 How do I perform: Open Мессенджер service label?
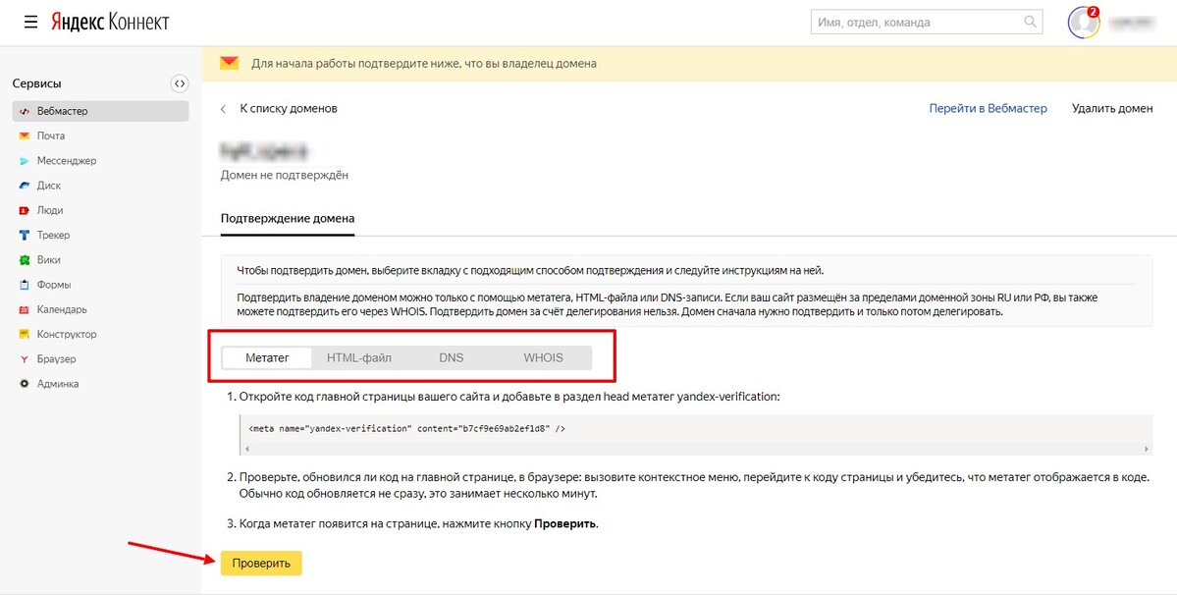pyautogui.click(x=67, y=161)
